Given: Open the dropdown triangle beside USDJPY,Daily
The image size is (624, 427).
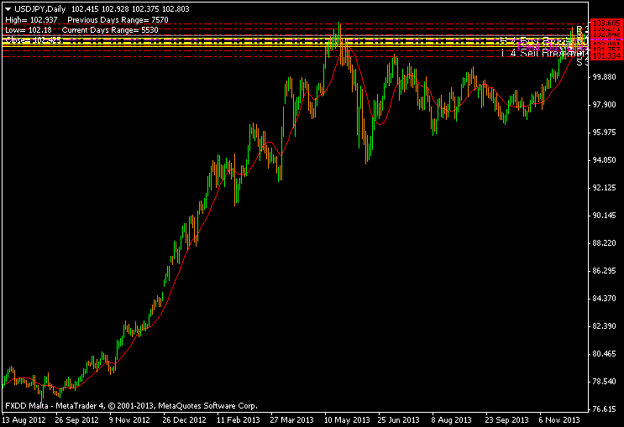Looking at the screenshot, I should tap(8, 8).
